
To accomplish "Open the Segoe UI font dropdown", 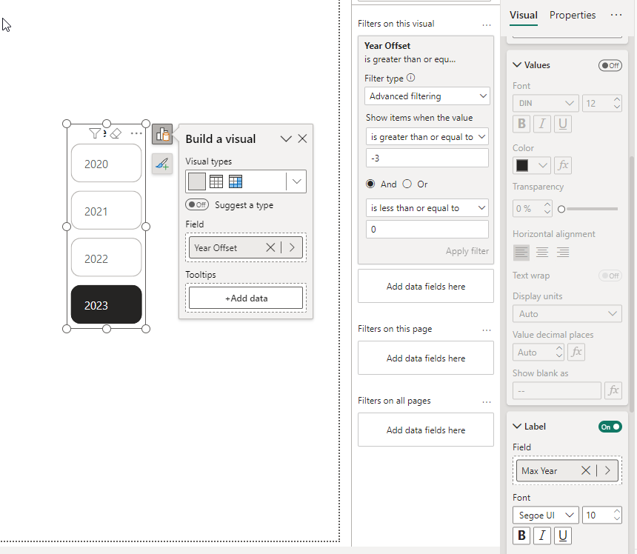I will point(546,515).
